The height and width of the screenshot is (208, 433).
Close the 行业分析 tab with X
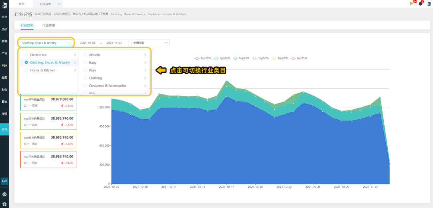pos(59,4)
